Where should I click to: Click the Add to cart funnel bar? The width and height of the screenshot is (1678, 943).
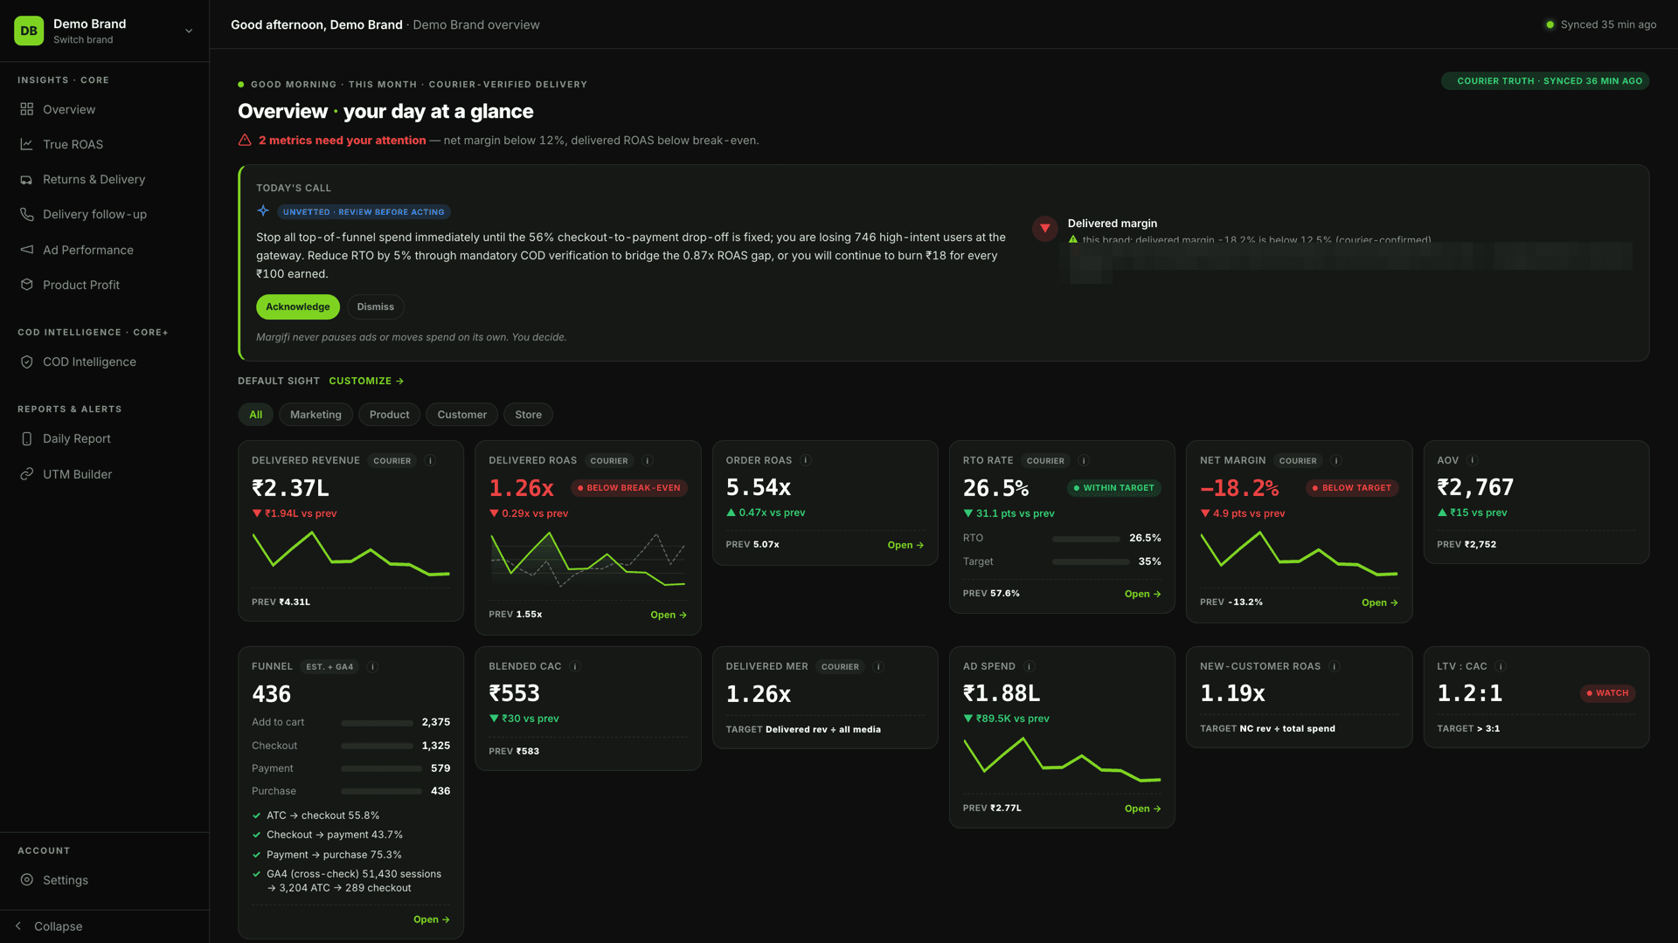point(377,723)
